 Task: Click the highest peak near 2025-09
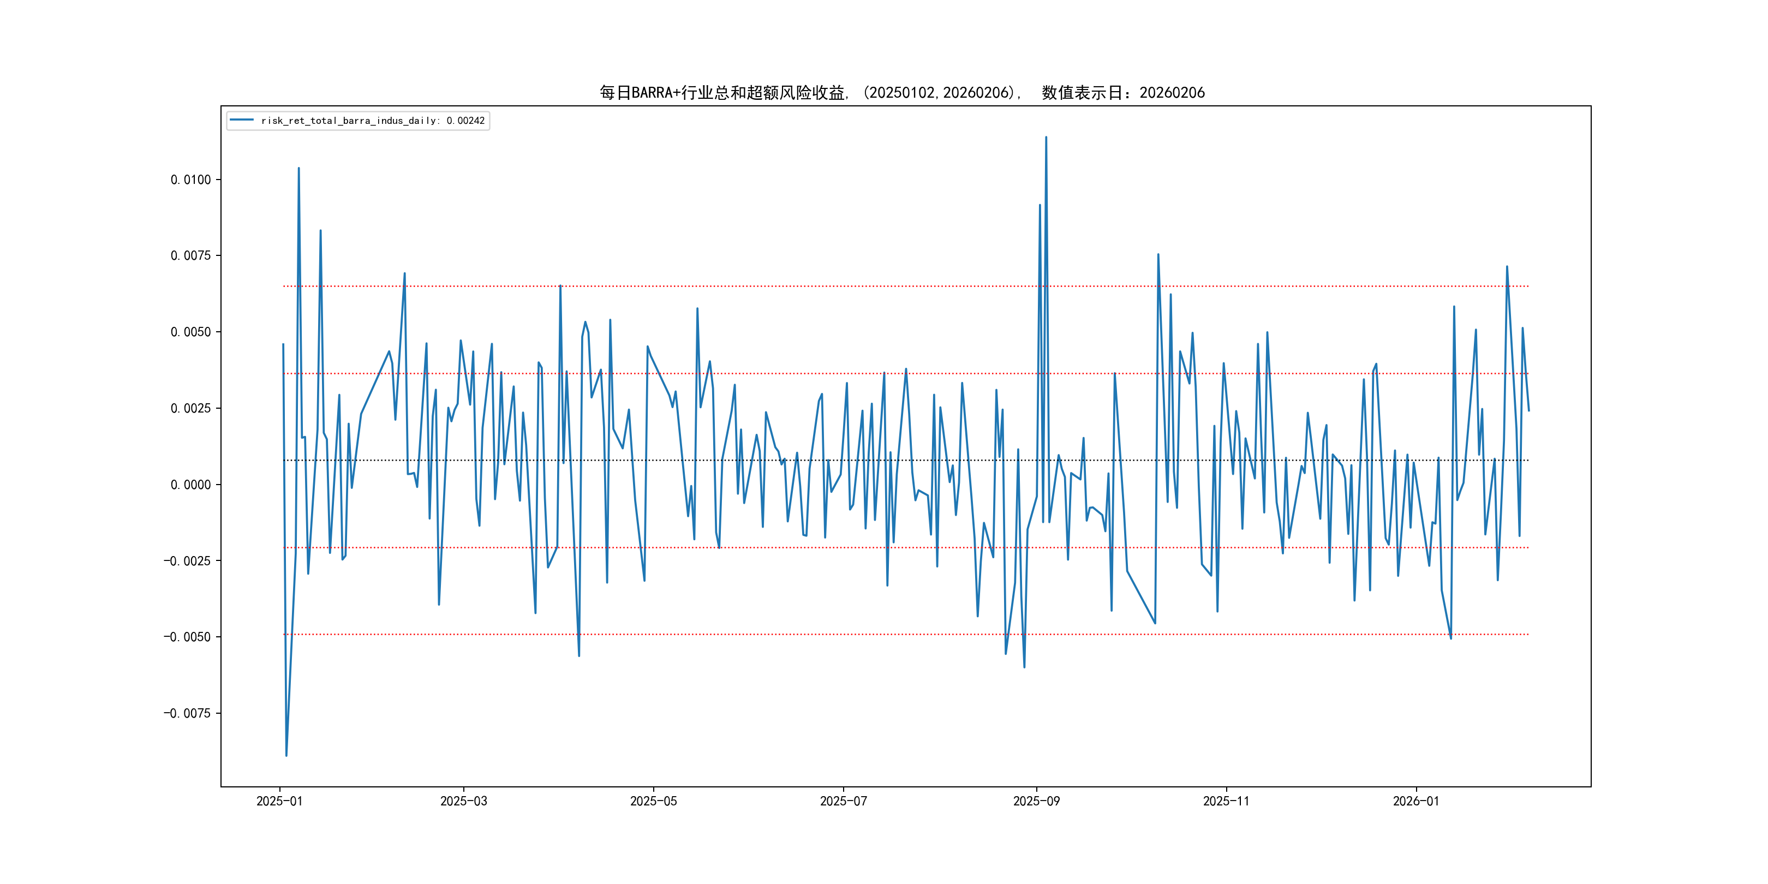(1046, 138)
